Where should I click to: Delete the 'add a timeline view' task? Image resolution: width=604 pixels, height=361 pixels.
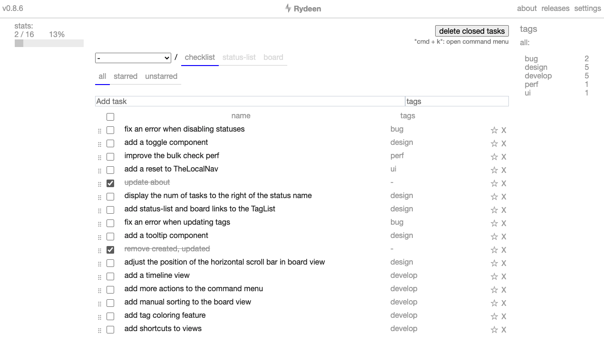pyautogui.click(x=504, y=276)
